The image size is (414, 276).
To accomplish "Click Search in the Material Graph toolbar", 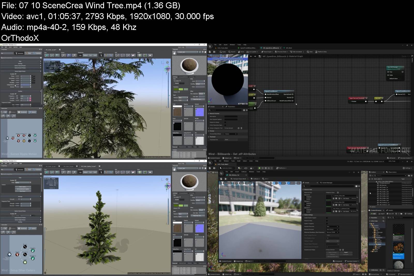I will tap(232, 52).
